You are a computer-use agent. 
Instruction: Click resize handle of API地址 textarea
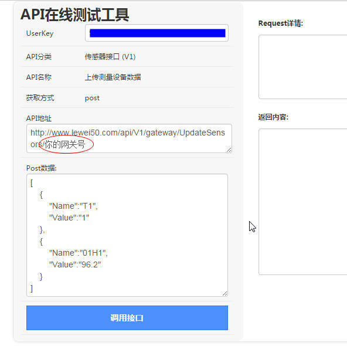[x=229, y=150]
